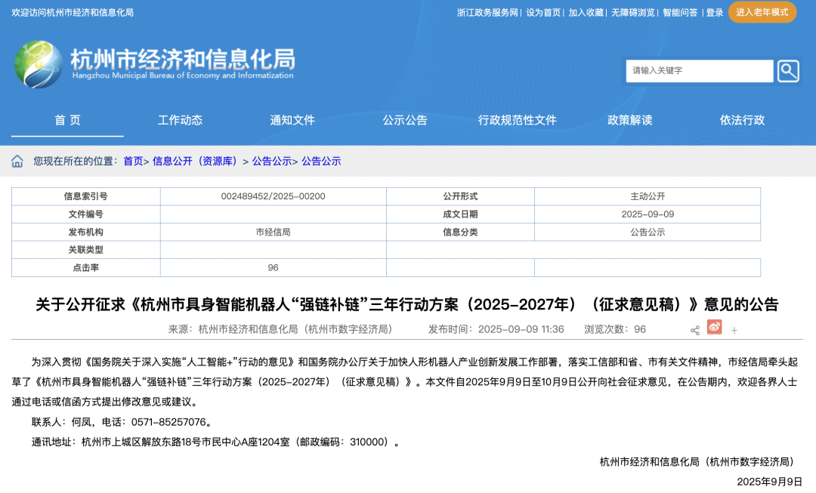Viewport: 816px width, 493px height.
Task: Click the 来源 source line under headline
Action: [x=280, y=329]
